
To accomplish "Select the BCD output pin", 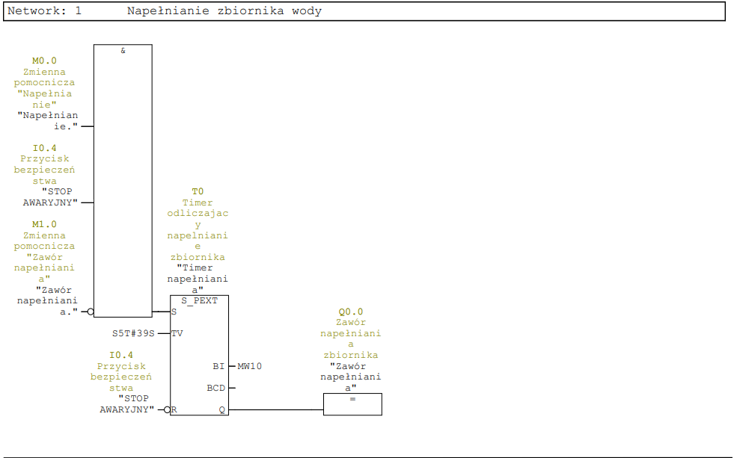I will 215,388.
